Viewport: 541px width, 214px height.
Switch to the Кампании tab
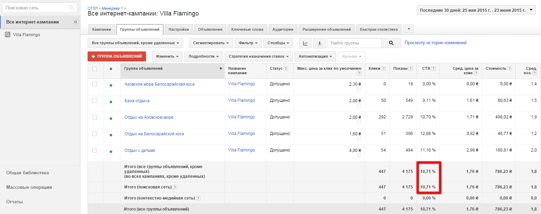pos(101,29)
